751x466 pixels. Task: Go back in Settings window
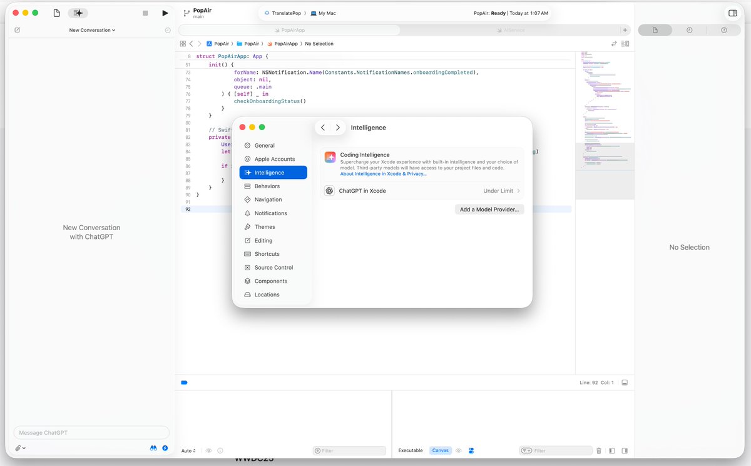[323, 128]
